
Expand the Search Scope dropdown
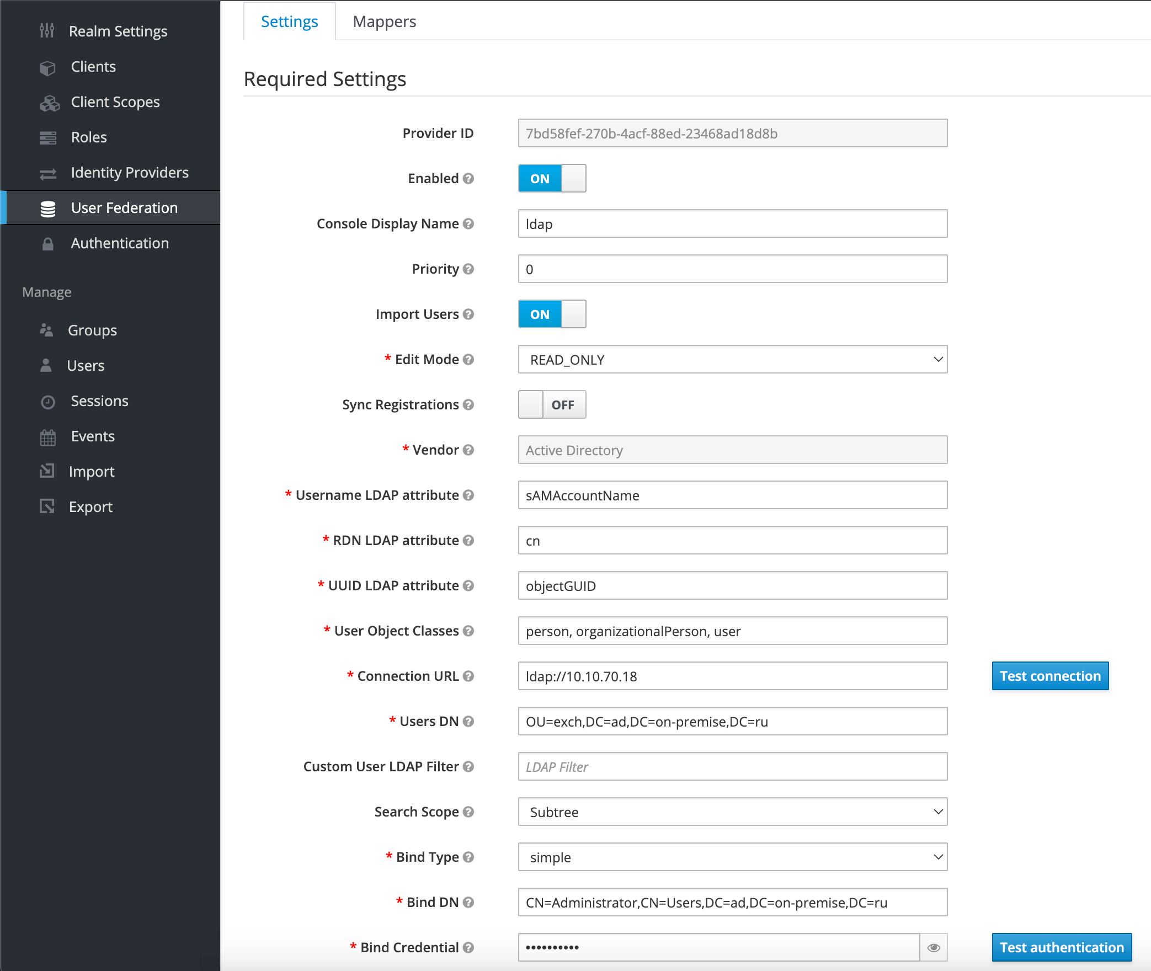pos(732,812)
